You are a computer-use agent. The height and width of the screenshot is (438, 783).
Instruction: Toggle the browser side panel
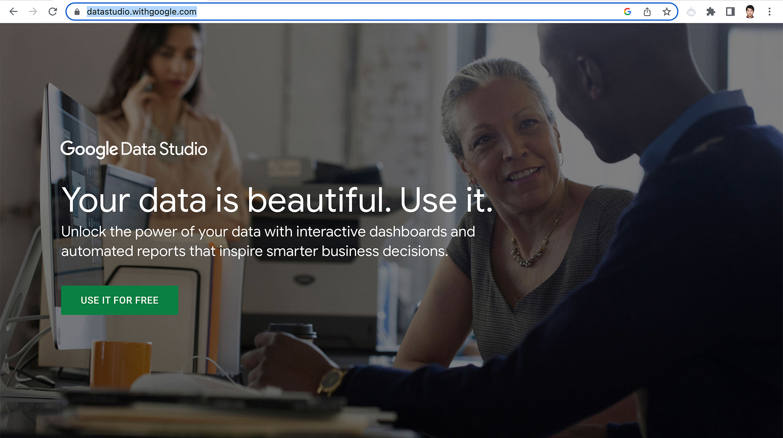(730, 12)
